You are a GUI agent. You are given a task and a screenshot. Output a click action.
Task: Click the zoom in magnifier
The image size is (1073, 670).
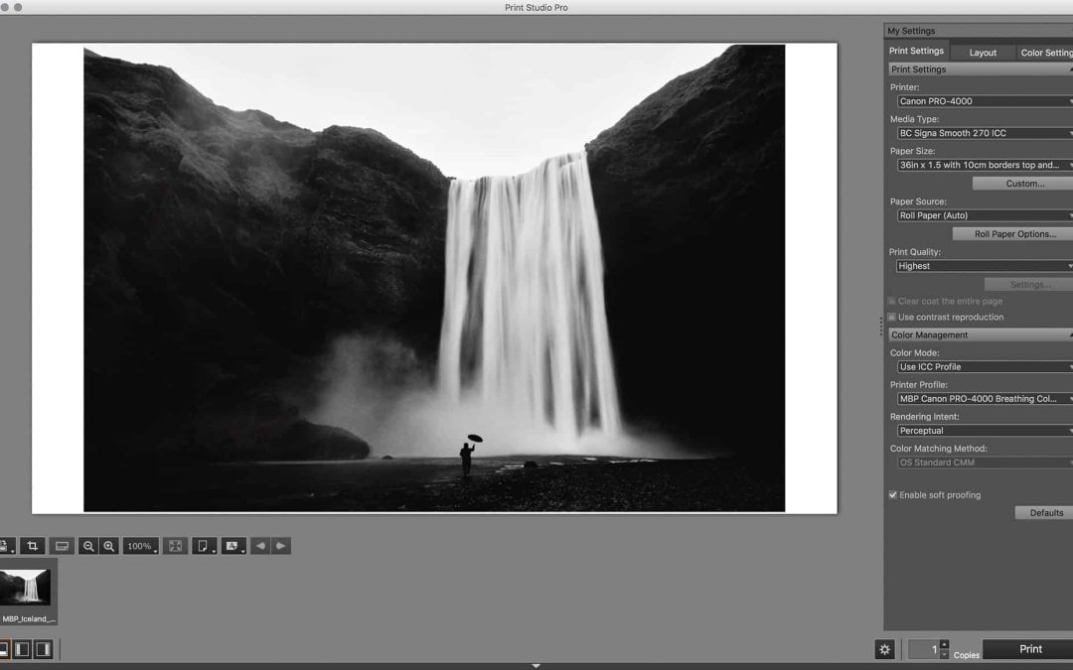point(109,546)
